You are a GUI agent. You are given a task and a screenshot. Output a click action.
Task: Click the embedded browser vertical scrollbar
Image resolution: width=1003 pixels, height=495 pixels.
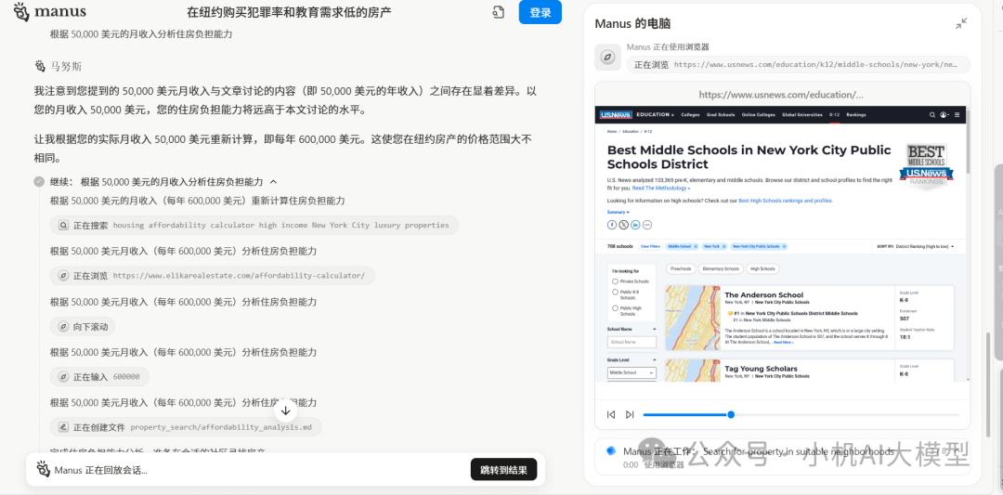click(969, 140)
